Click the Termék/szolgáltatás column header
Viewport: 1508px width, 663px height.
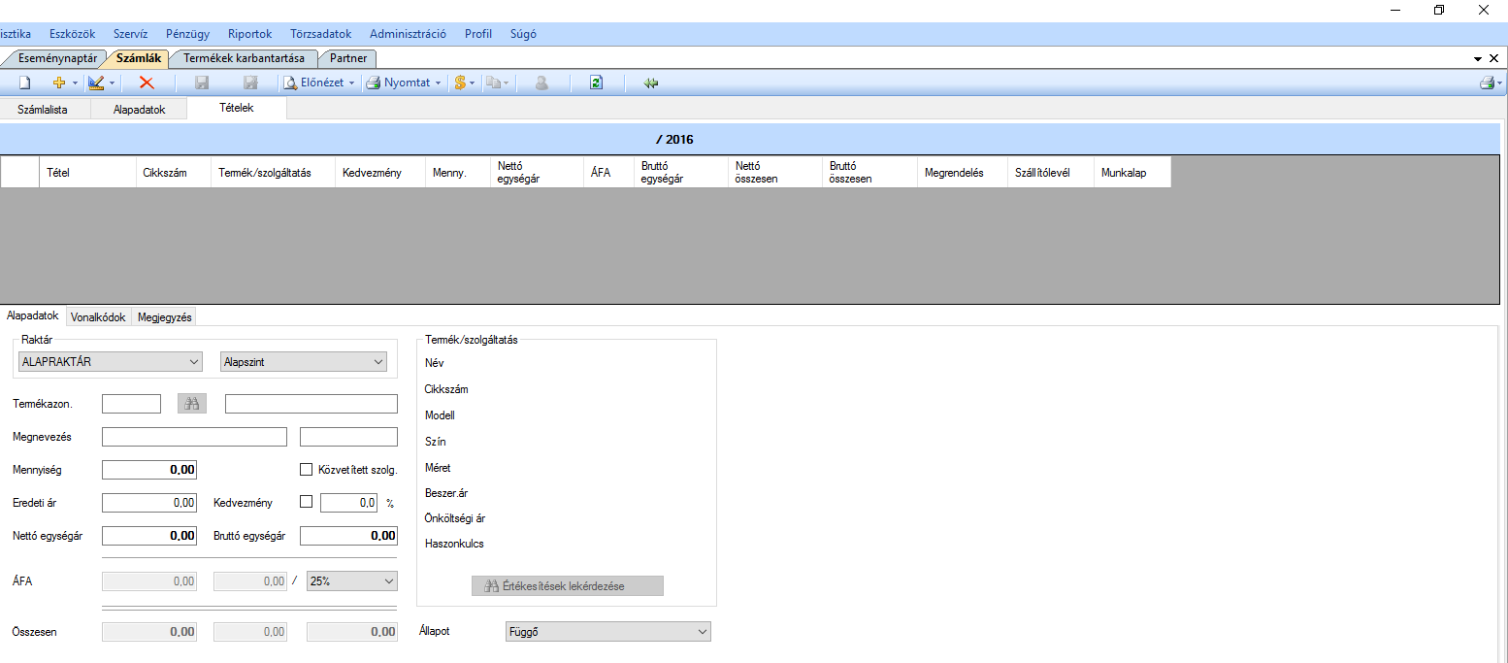[x=275, y=172]
